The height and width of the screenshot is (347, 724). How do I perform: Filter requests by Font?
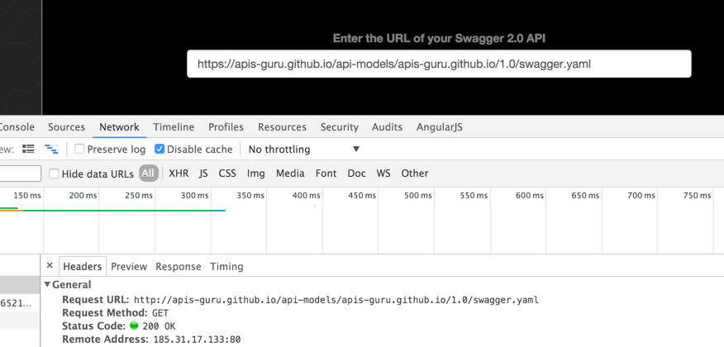(326, 173)
